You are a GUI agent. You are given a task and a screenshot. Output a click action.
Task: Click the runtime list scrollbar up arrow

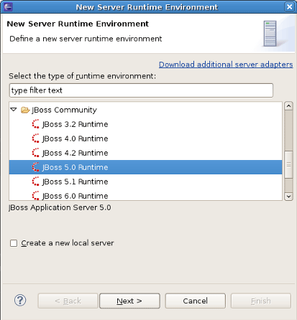tap(288, 106)
